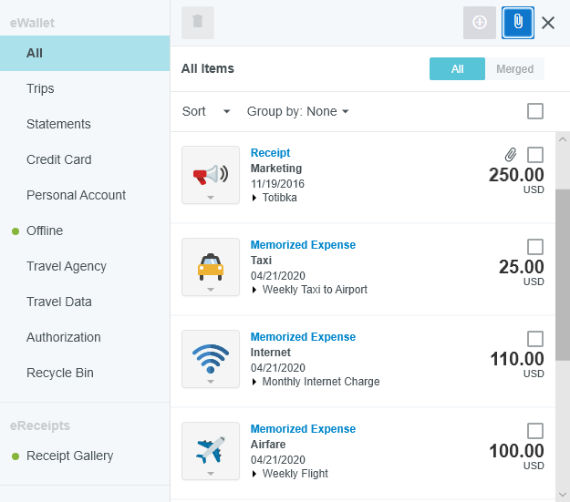Check the Airfare expense checkbox
This screenshot has width=570, height=502.
(x=535, y=430)
